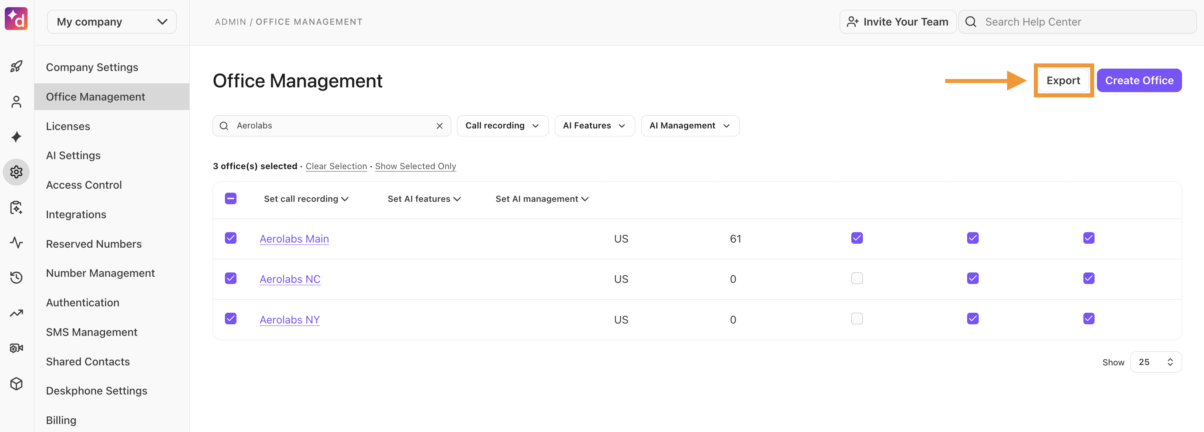Click the Dialpad logo icon
The width and height of the screenshot is (1204, 432).
point(16,19)
